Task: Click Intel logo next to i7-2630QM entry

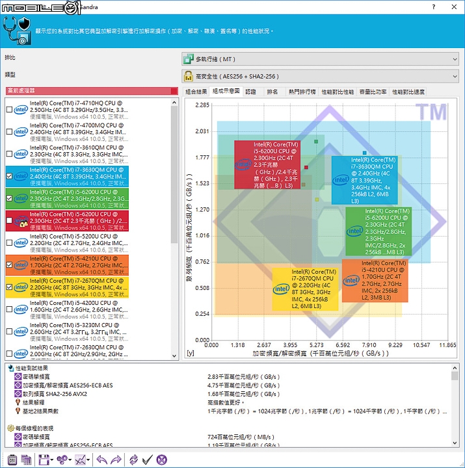Action: 21,354
